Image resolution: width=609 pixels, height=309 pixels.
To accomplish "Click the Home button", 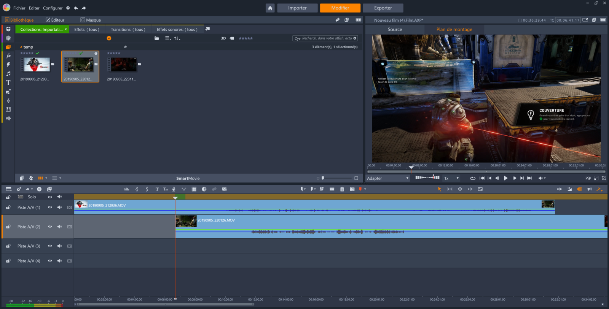I will pos(270,8).
